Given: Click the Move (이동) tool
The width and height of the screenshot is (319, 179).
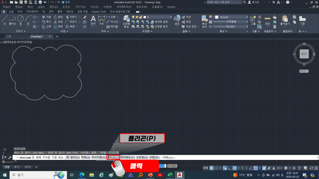Looking at the screenshot, I should click(x=46, y=17).
